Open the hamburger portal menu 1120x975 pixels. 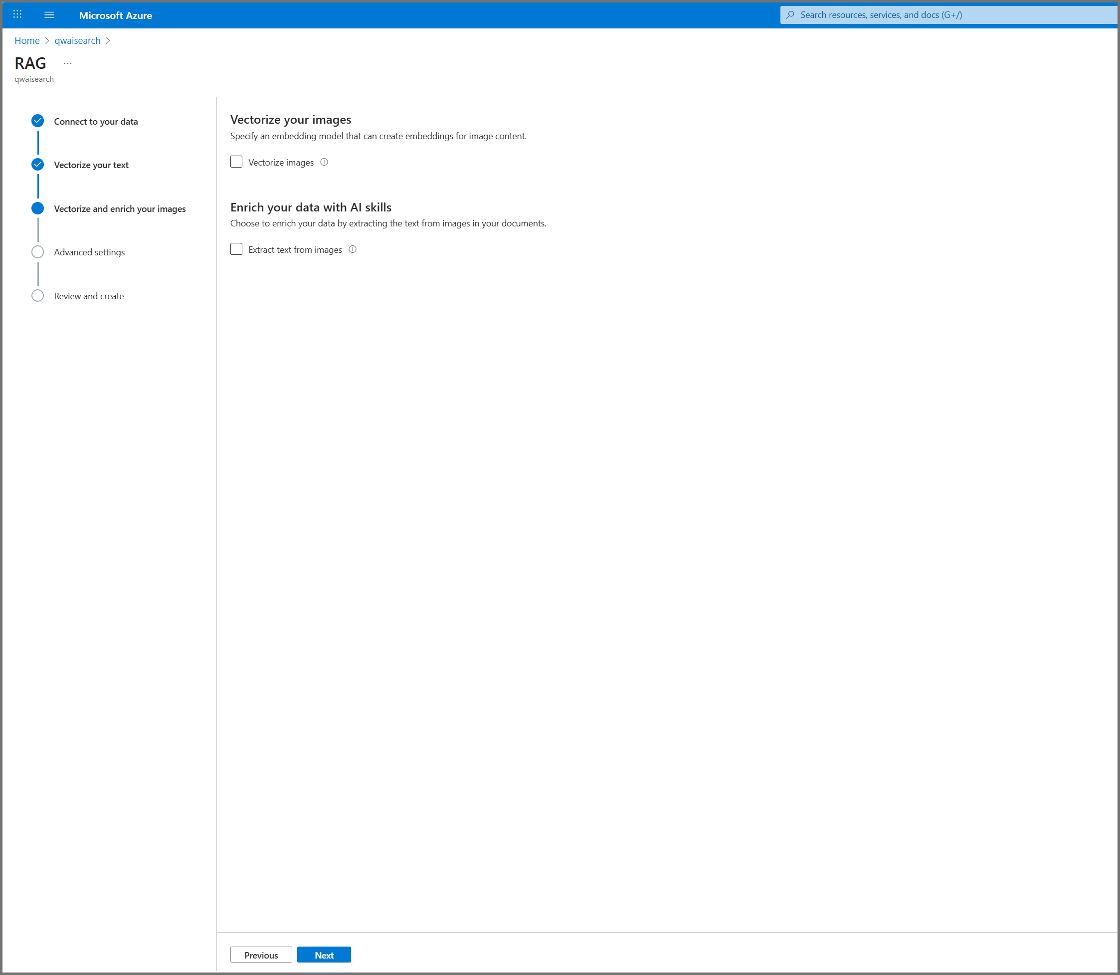[x=49, y=14]
